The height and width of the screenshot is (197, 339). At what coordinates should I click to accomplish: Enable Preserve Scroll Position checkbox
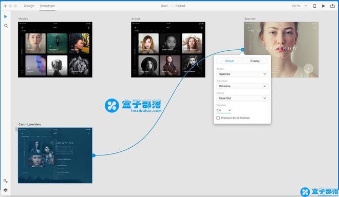click(x=218, y=118)
